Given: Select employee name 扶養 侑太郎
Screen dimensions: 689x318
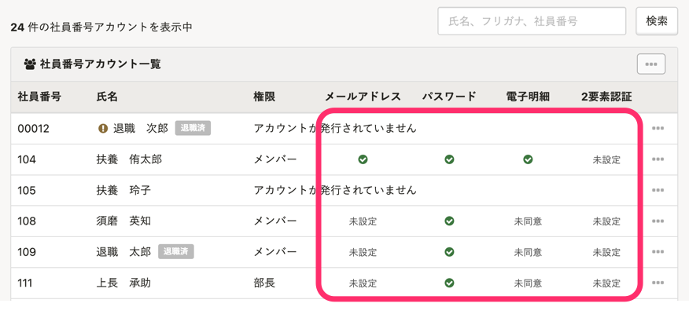Looking at the screenshot, I should pyautogui.click(x=129, y=159).
